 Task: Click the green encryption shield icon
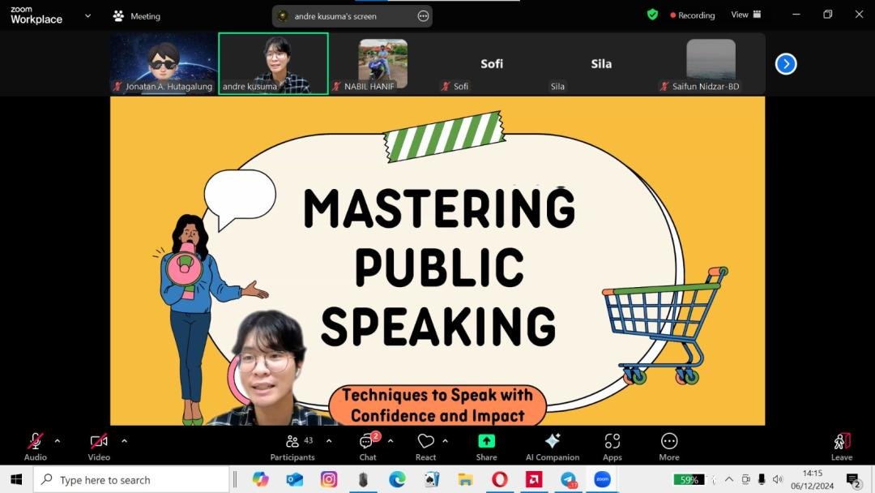(652, 15)
